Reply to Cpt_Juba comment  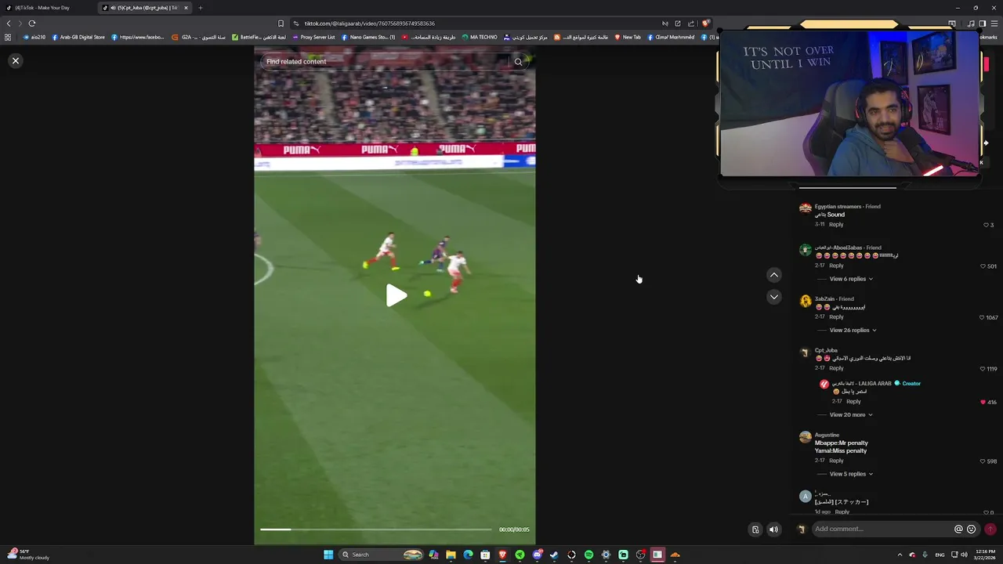tap(836, 368)
